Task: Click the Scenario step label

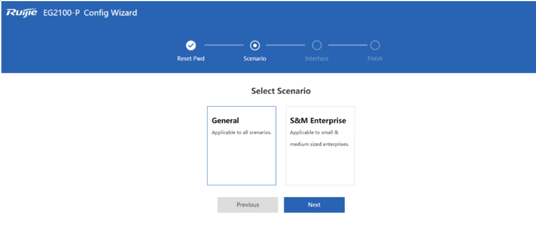Action: tap(254, 59)
